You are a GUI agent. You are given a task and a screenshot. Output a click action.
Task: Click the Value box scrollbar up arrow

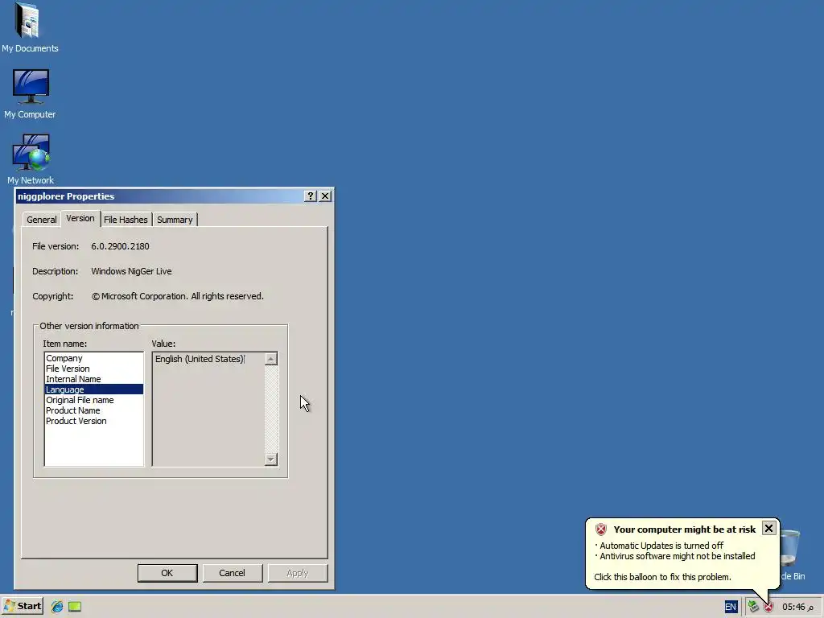click(x=270, y=359)
